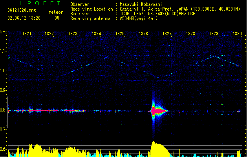The height and width of the screenshot is (157, 247).
Task: Click the date stamp 02.06.12 13:20
Action: pos(24,18)
